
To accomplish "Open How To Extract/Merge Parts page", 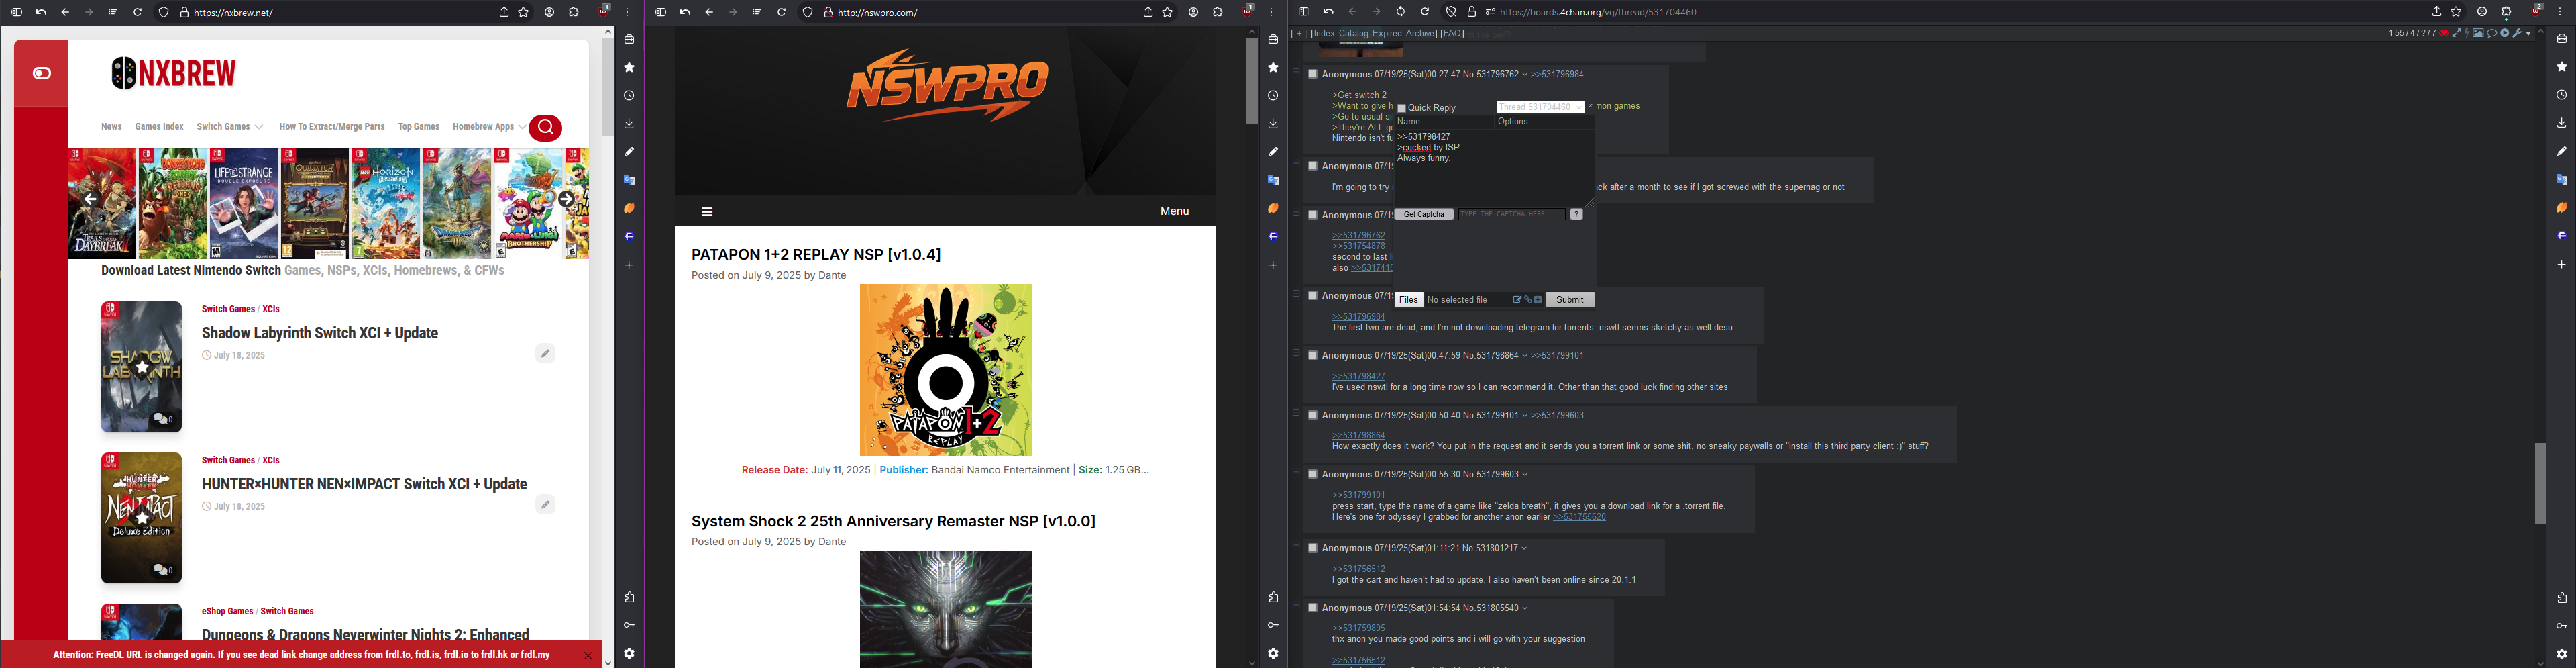I will coord(332,127).
